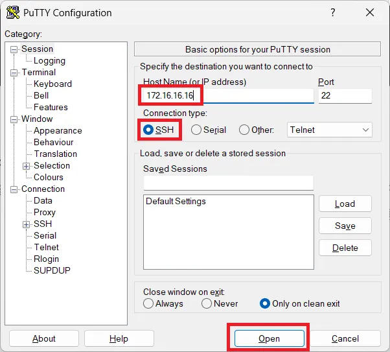Select the Proxy category
The height and width of the screenshot is (352, 390).
point(45,212)
